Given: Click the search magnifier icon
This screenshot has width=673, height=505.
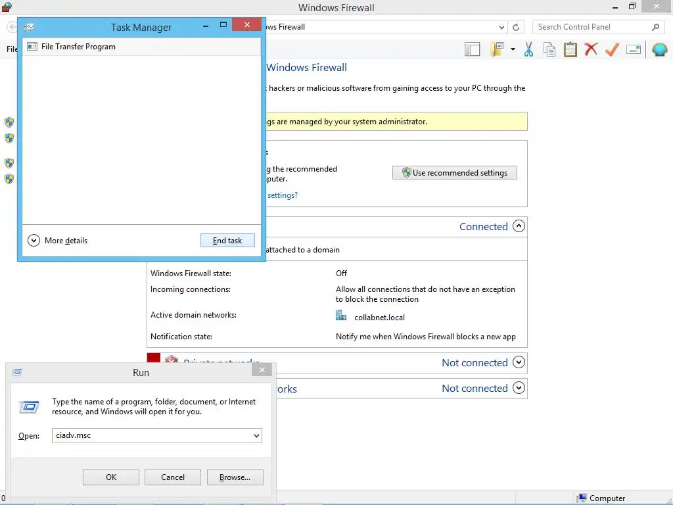Looking at the screenshot, I should 655,27.
